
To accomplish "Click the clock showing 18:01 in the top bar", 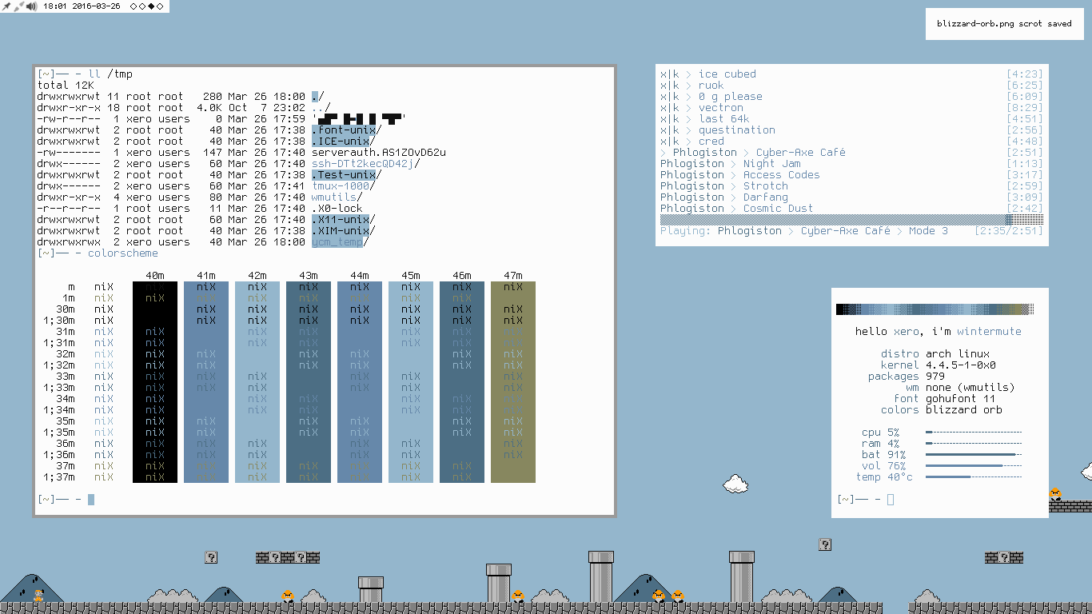I will tap(54, 6).
